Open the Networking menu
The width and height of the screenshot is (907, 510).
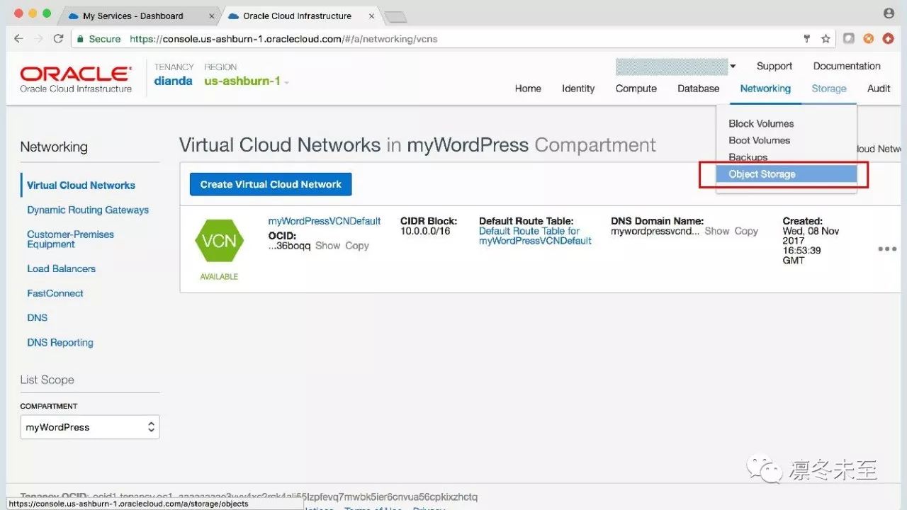click(x=765, y=89)
